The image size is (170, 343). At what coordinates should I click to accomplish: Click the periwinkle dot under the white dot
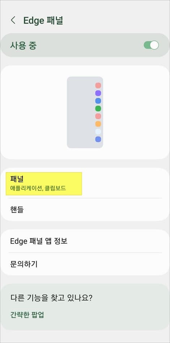[x=98, y=139]
